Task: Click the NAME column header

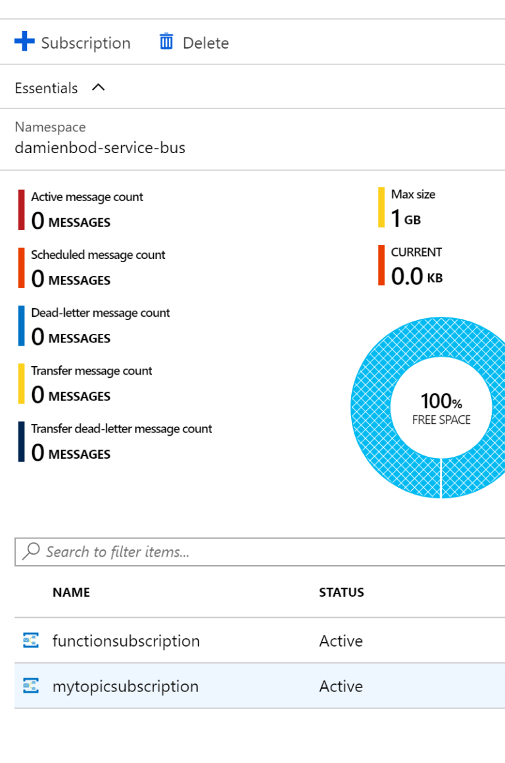Action: 71,592
